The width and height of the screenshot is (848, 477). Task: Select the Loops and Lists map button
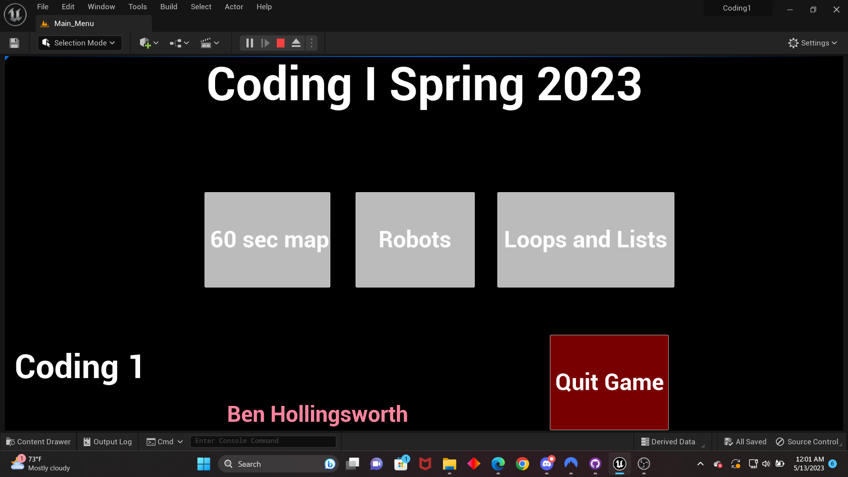point(585,240)
